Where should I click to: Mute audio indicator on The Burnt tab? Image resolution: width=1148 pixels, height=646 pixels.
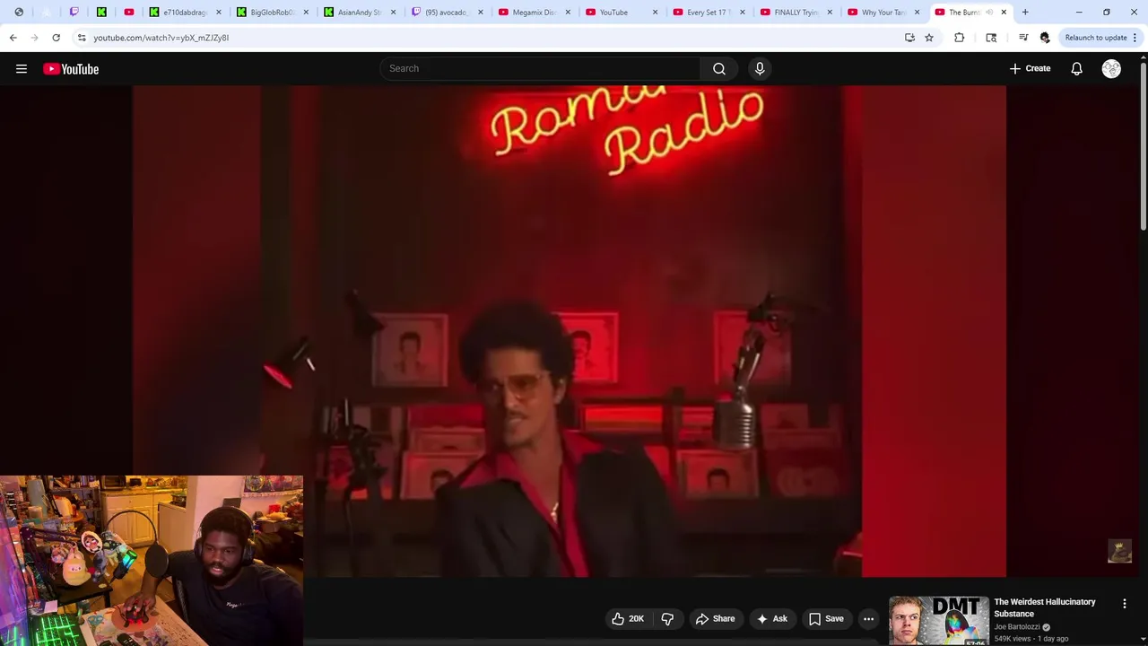[989, 13]
